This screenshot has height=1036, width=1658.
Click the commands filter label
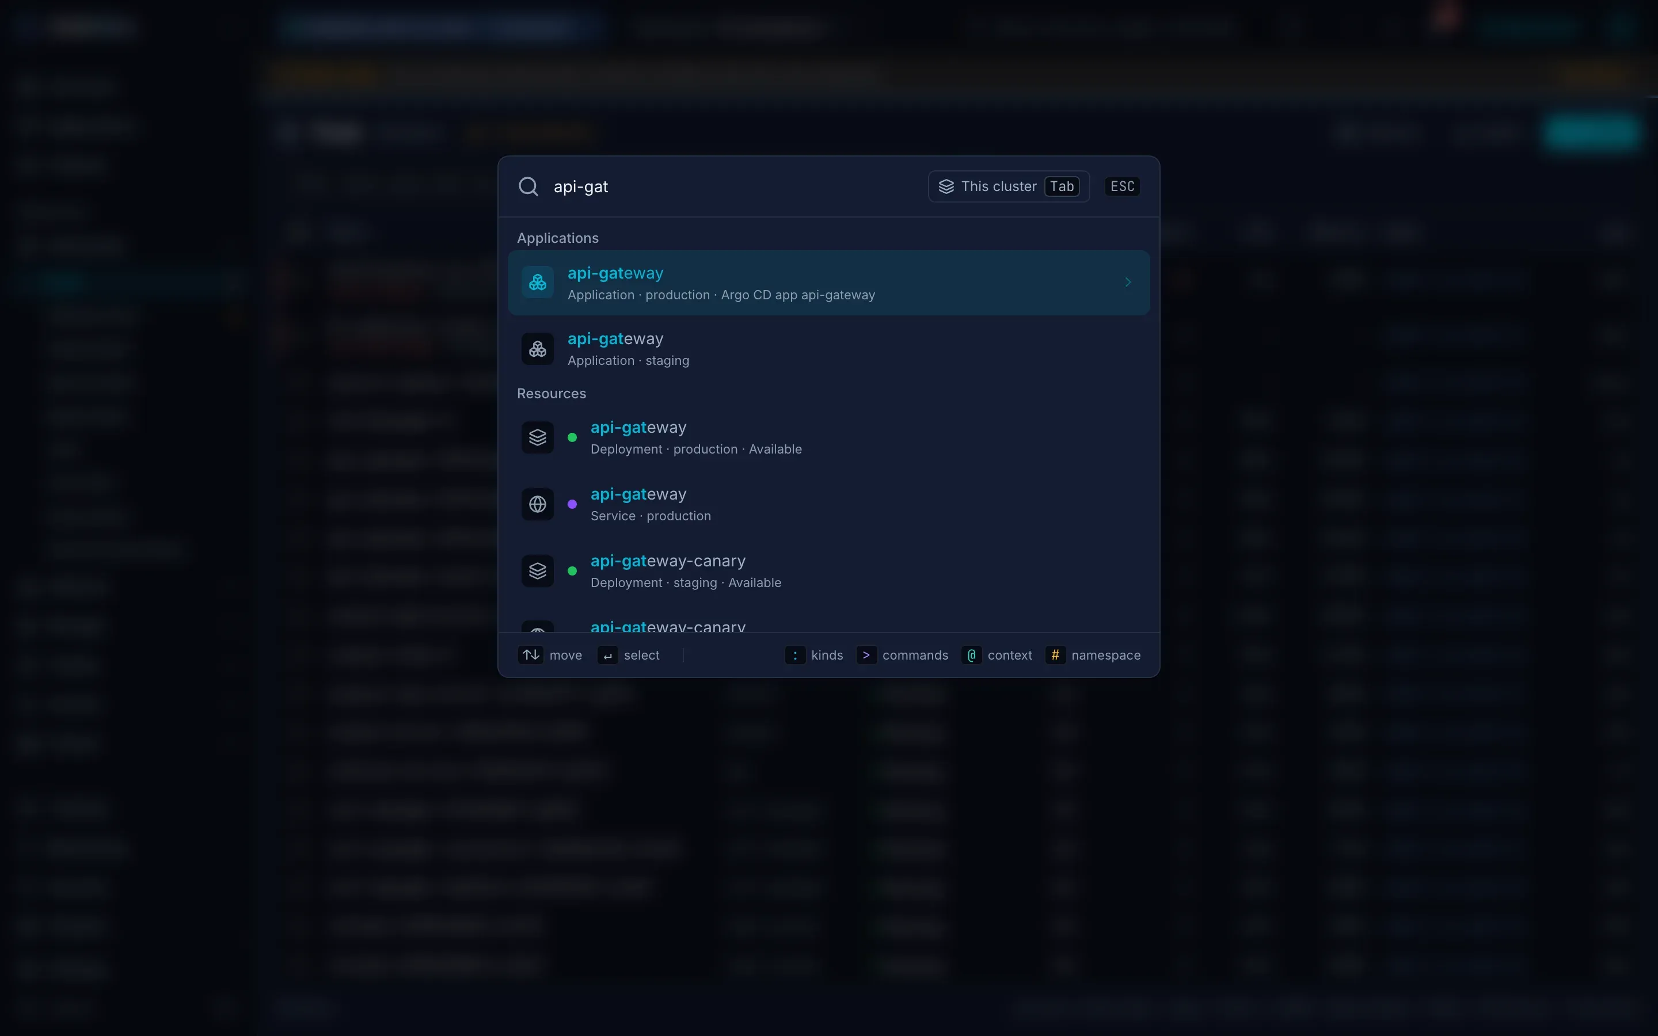click(x=915, y=655)
